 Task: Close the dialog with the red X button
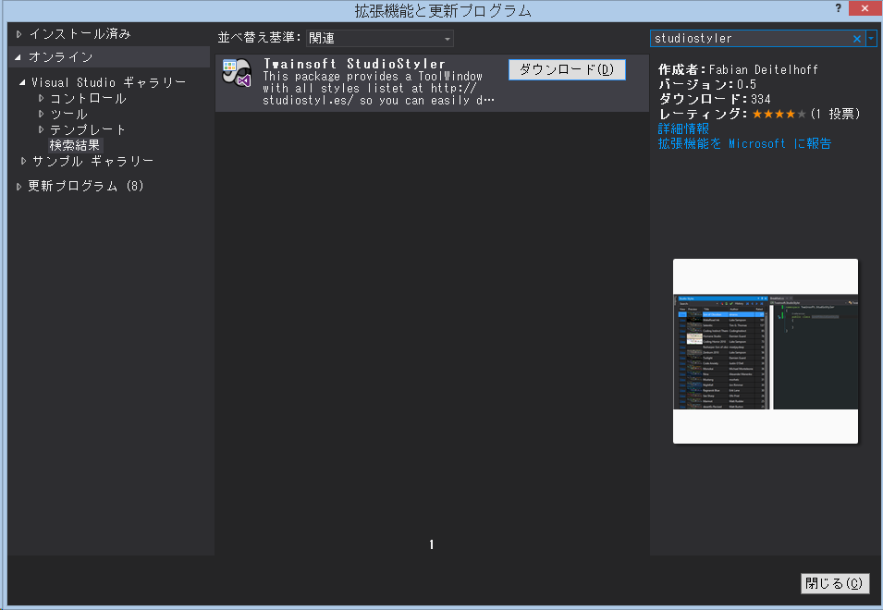click(x=865, y=8)
